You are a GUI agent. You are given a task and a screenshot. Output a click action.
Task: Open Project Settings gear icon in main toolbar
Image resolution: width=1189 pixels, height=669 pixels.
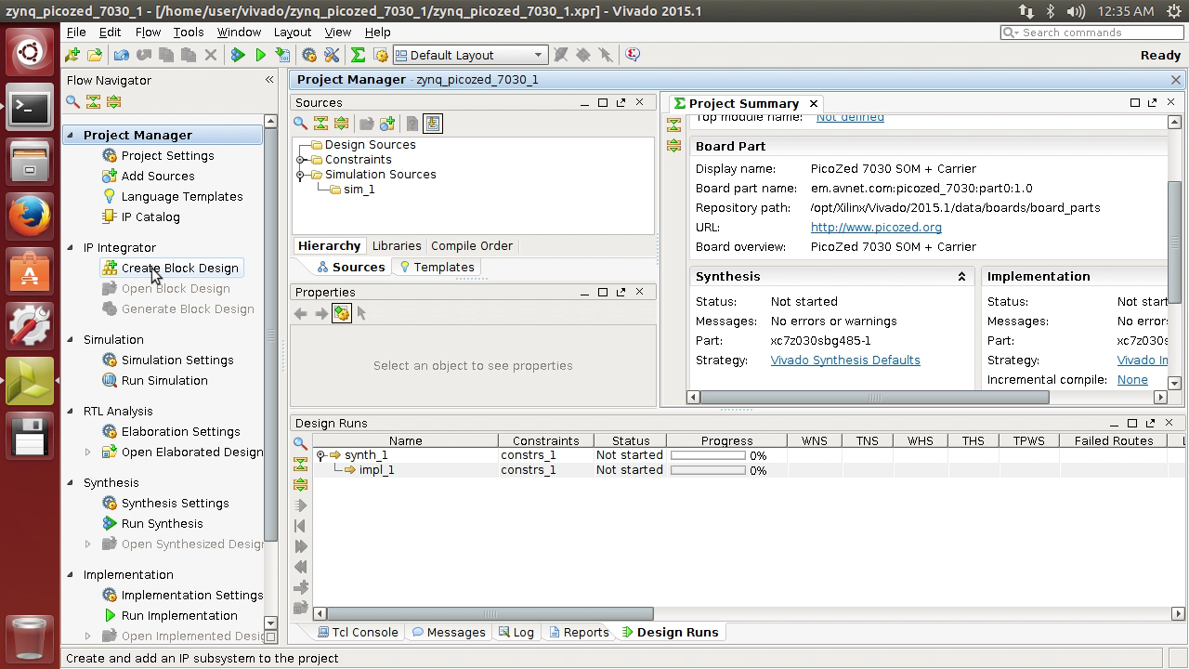[x=309, y=55]
